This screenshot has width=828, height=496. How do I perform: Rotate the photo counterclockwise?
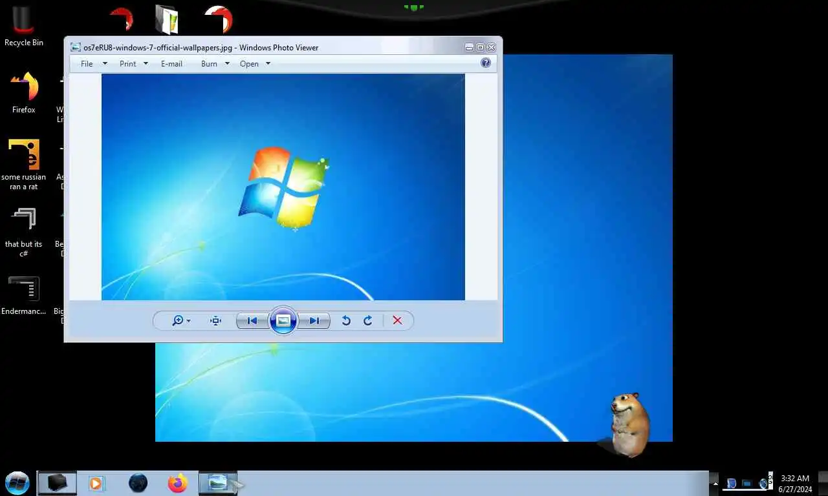(x=346, y=320)
